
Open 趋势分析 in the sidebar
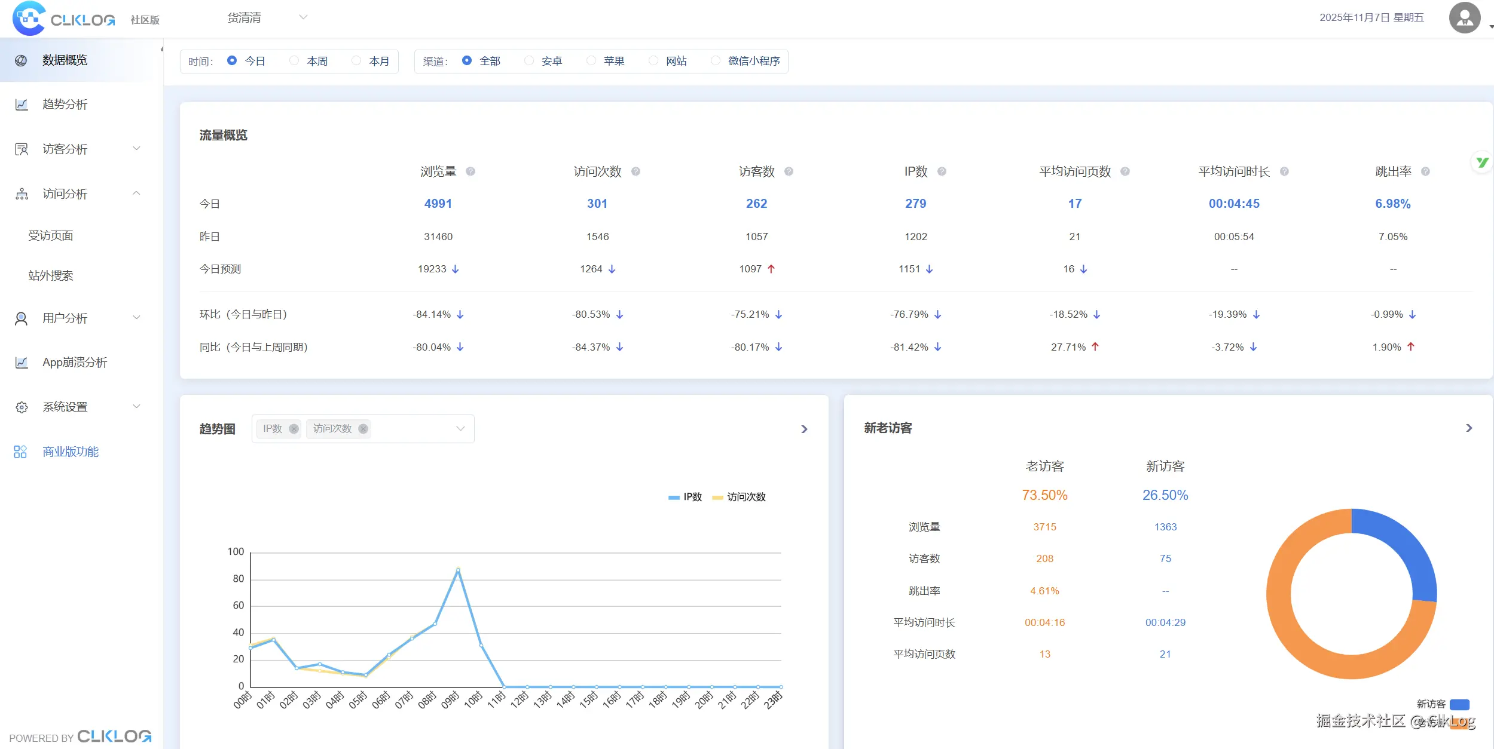[x=65, y=105]
